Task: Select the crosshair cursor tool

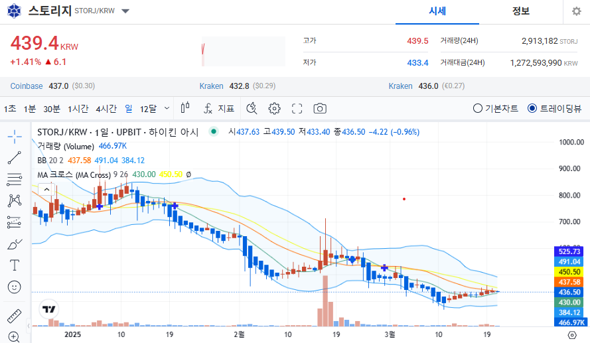Action: (15, 137)
